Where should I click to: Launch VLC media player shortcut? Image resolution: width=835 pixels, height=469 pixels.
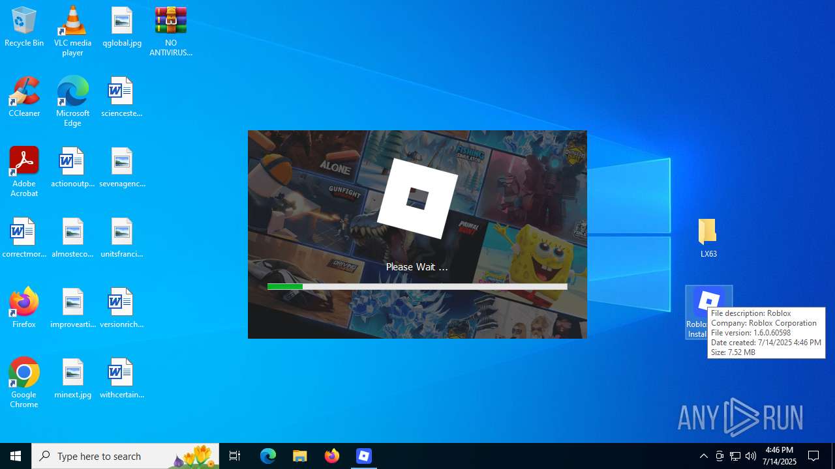pos(72,31)
